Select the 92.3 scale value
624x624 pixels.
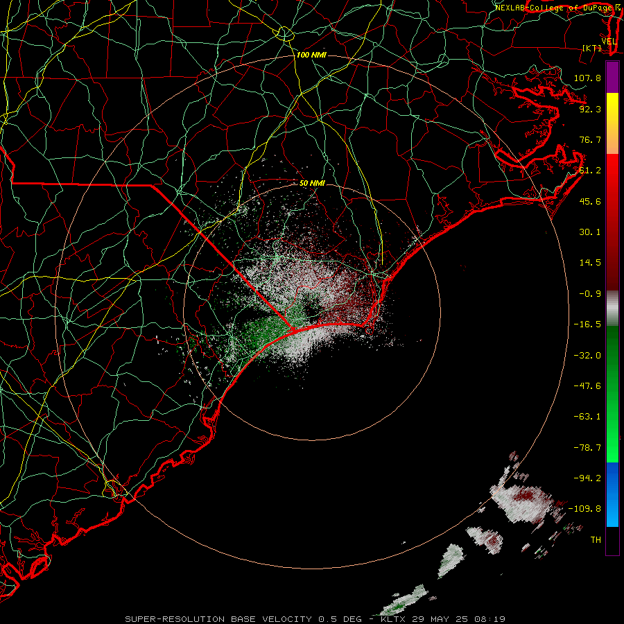[x=590, y=109]
